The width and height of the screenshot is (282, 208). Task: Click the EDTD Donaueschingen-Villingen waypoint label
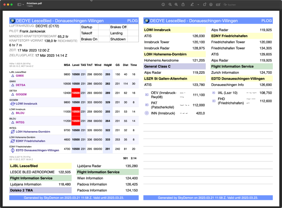(37, 150)
